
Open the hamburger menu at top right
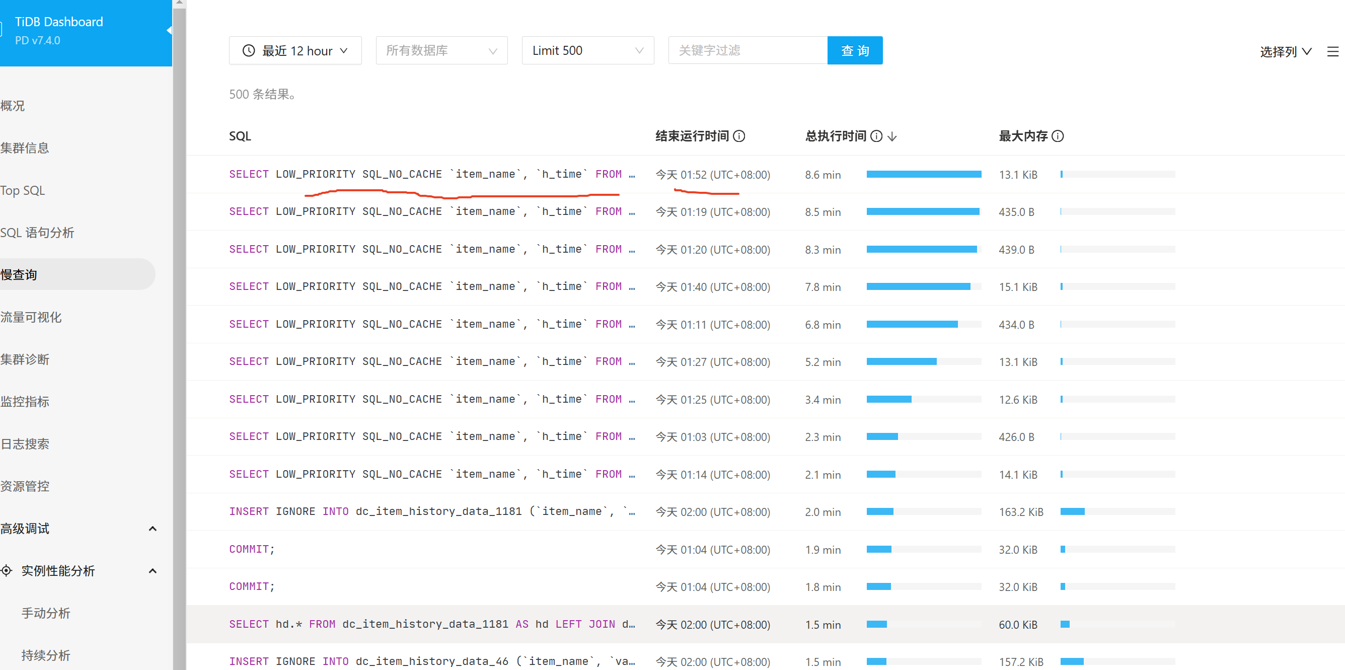pos(1332,51)
